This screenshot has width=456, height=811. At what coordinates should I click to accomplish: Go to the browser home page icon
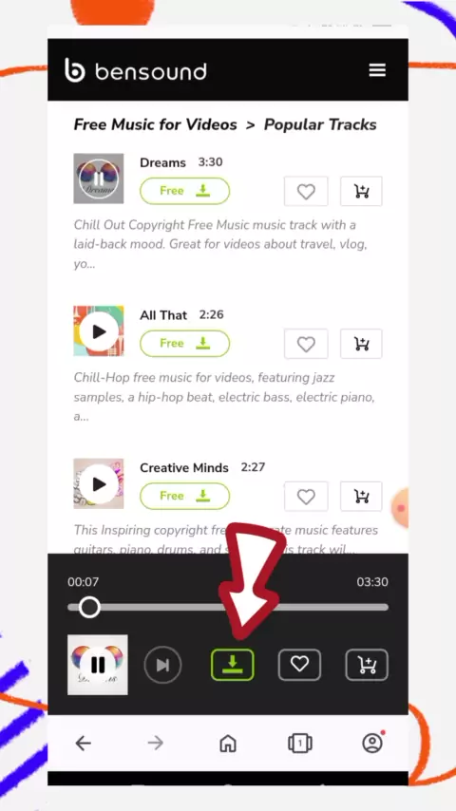pyautogui.click(x=228, y=744)
